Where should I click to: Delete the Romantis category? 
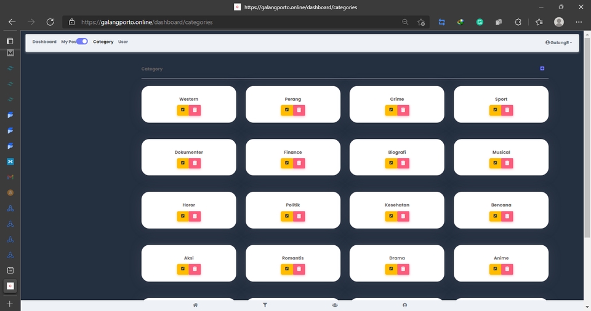(299, 269)
